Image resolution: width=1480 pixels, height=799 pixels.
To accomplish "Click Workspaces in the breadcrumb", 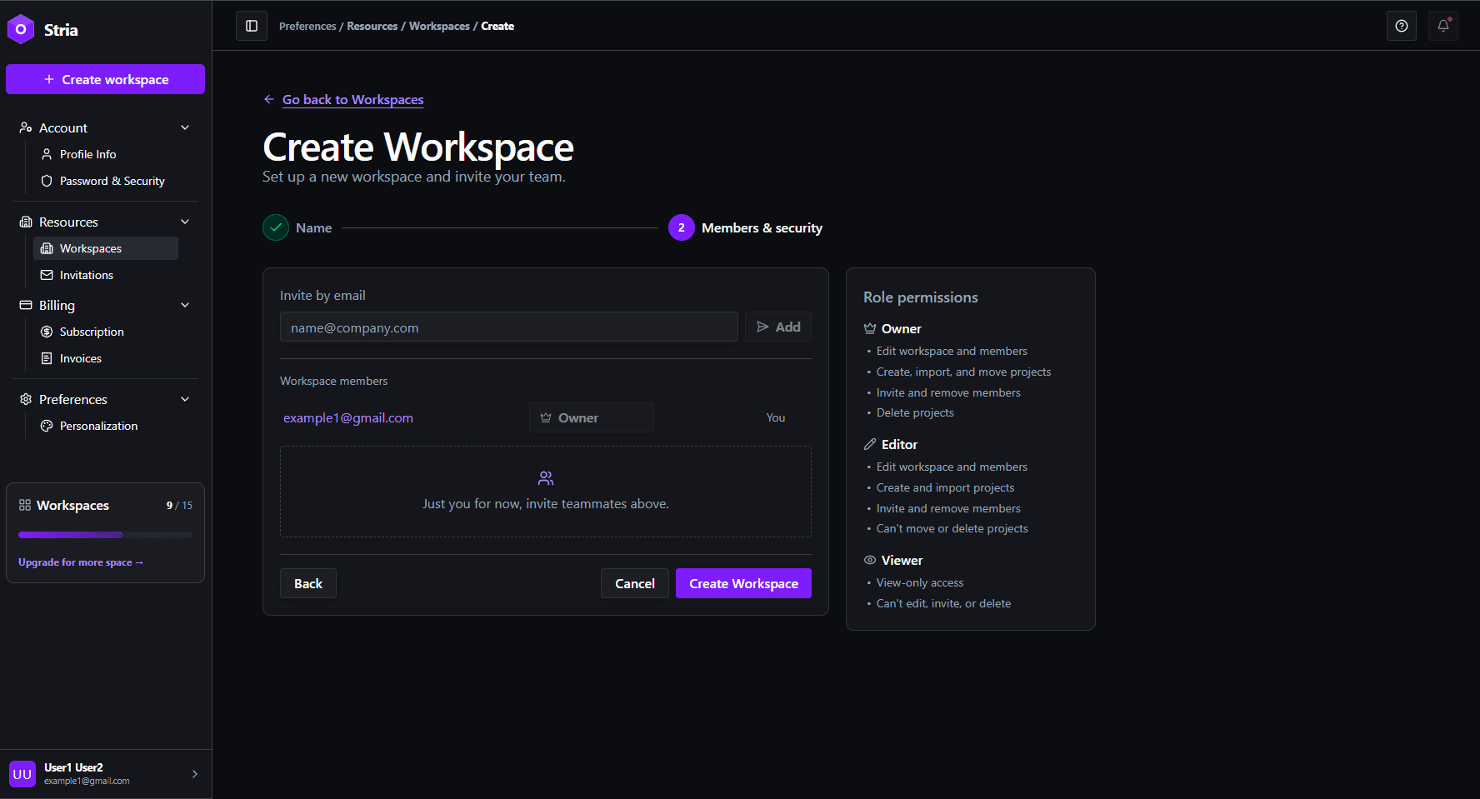I will 439,26.
